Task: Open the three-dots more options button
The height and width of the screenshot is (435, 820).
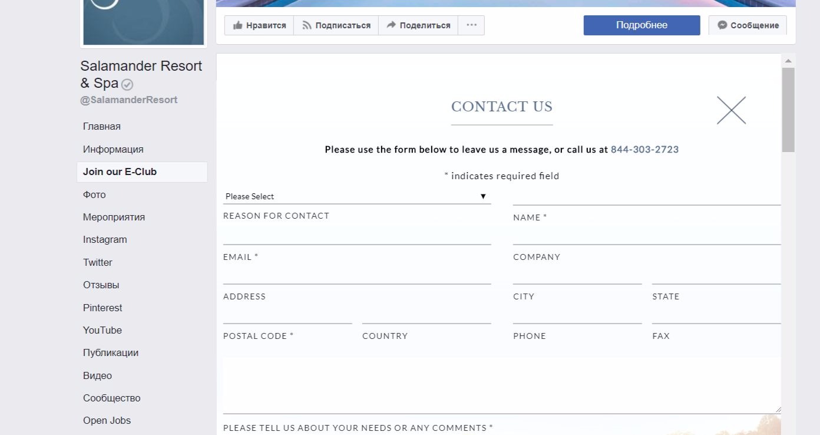Action: 471,25
